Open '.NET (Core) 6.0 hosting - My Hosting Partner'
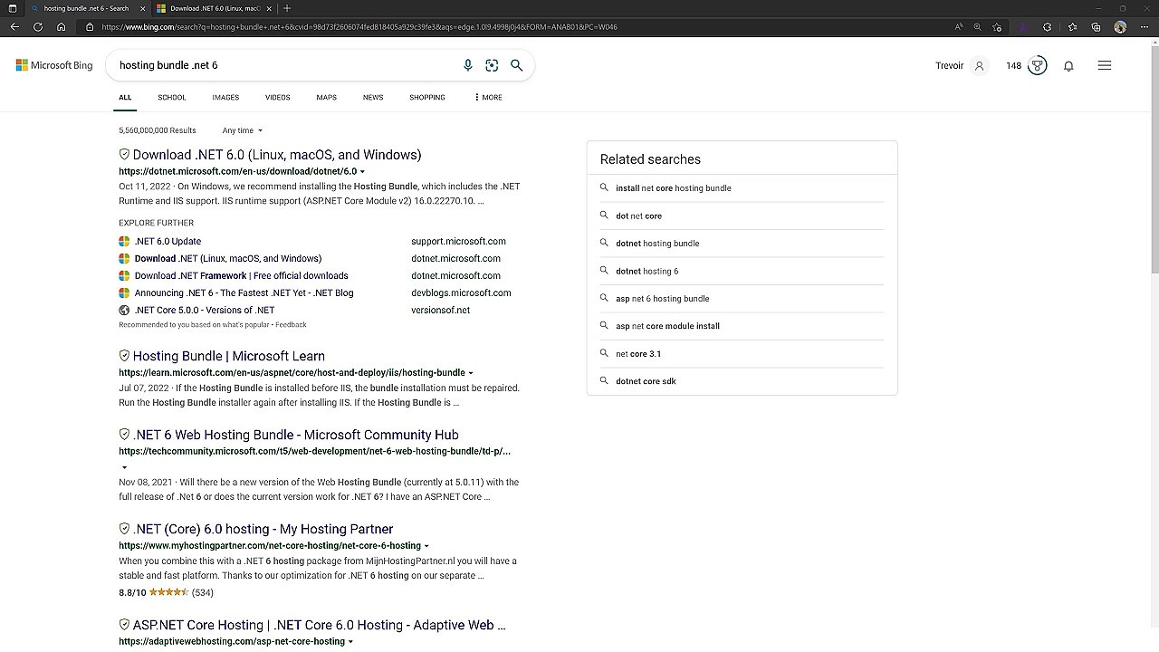The image size is (1159, 652). coord(263,529)
